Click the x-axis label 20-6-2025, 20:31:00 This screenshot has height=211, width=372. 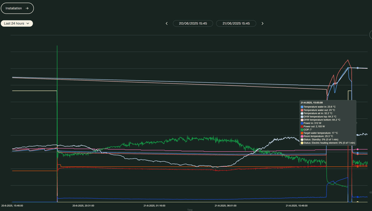pos(83,206)
